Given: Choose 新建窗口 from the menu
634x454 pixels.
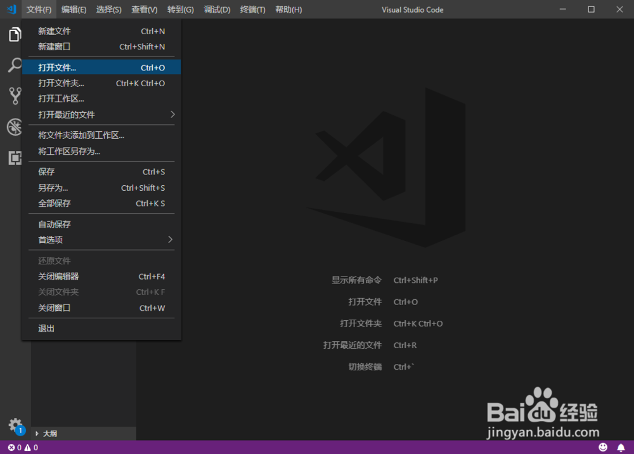Looking at the screenshot, I should pyautogui.click(x=101, y=46).
